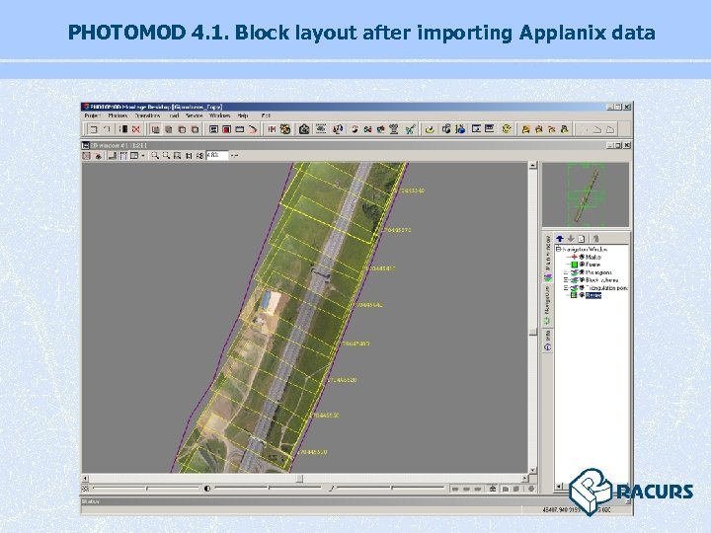This screenshot has width=711, height=533.
Task: Click the first orange folder-person icon
Action: point(526,129)
